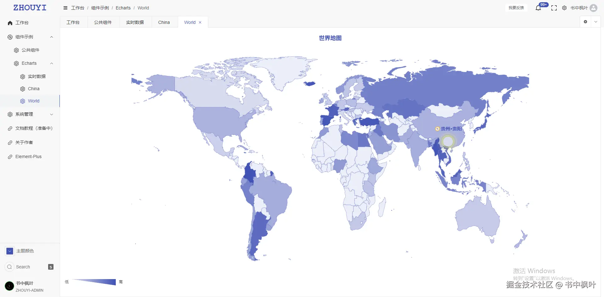Expand the 系统管理 menu chevron
The height and width of the screenshot is (297, 604).
tap(52, 114)
